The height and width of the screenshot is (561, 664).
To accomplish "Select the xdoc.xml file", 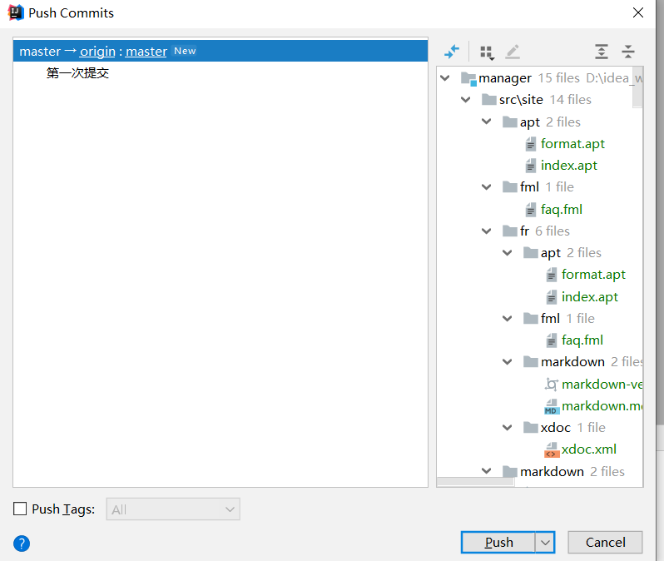I will [x=588, y=449].
